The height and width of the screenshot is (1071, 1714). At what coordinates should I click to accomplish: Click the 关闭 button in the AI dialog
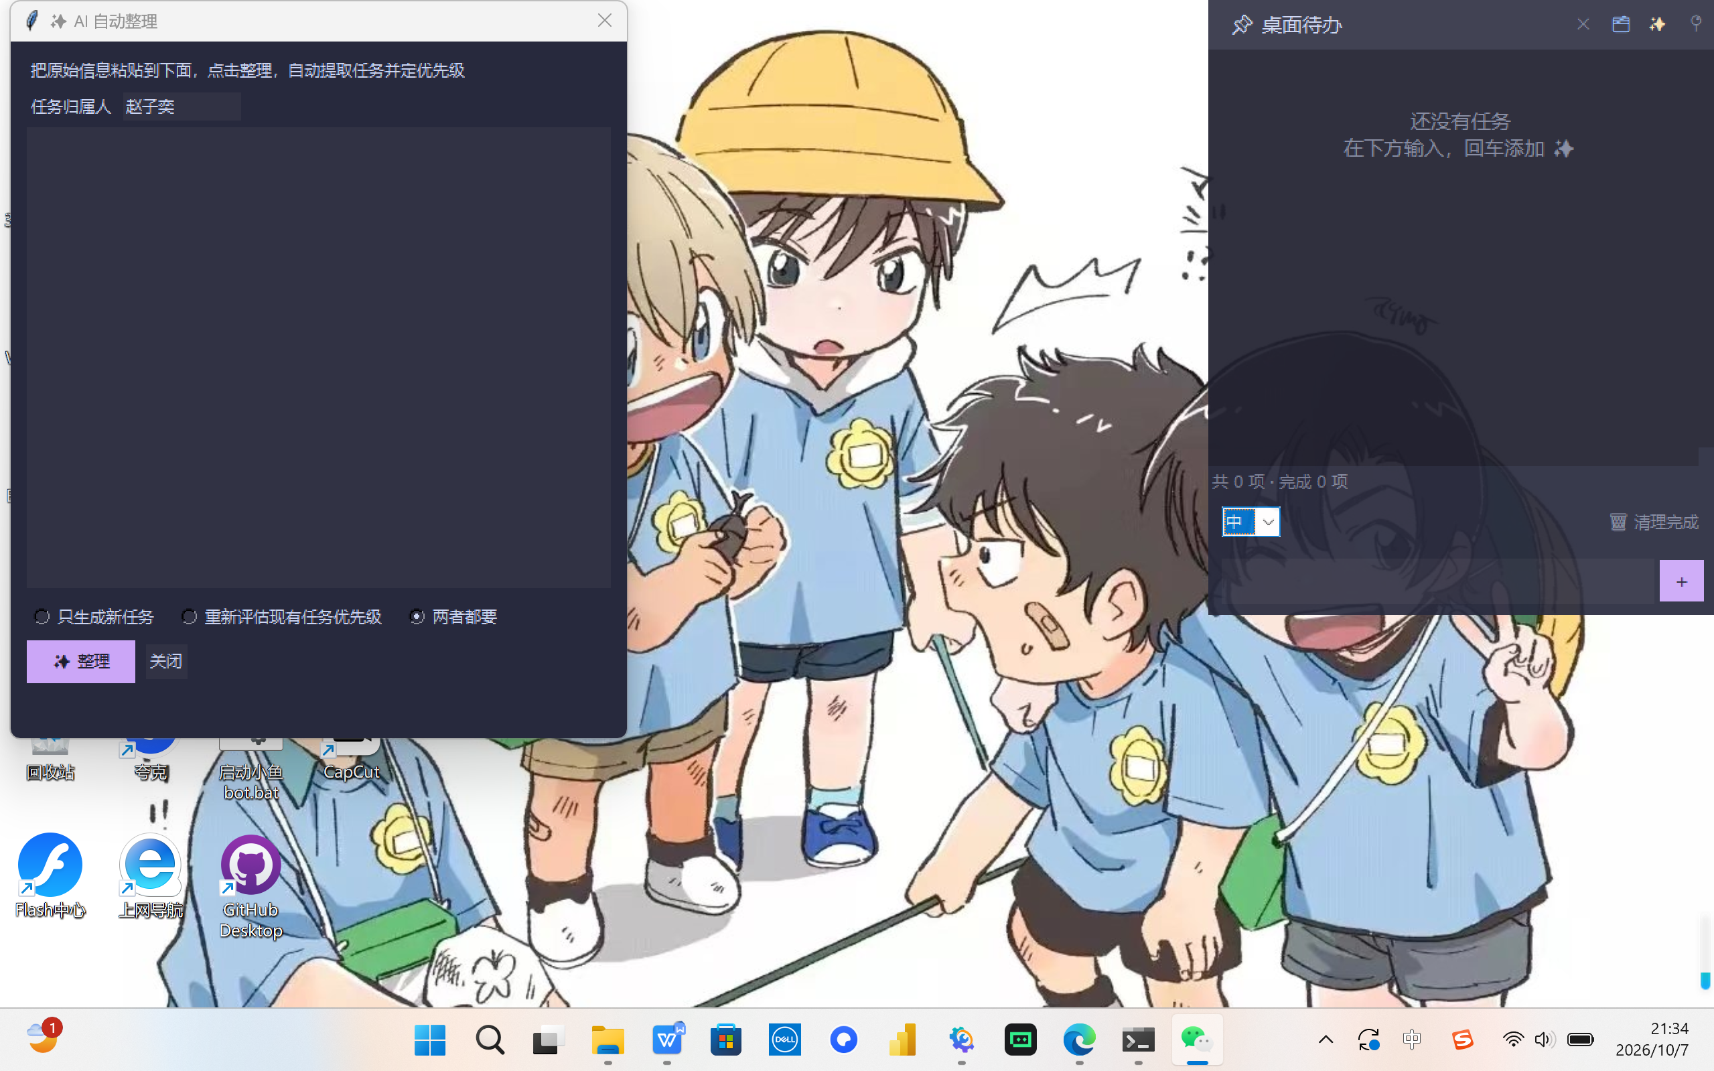(x=166, y=662)
